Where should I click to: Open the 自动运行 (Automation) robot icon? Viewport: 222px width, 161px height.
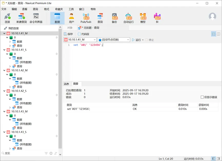[x=129, y=18]
